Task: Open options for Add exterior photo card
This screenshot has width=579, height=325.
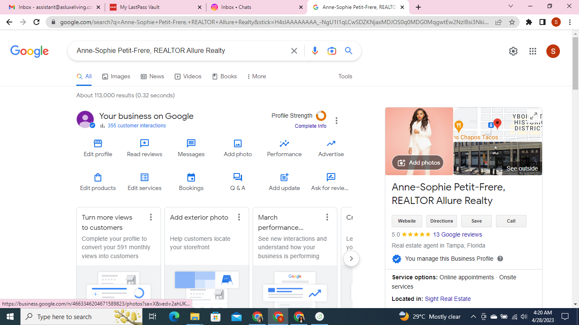Action: [239, 217]
